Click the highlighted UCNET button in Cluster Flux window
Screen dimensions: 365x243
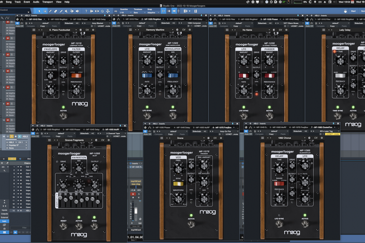[x=333, y=134]
